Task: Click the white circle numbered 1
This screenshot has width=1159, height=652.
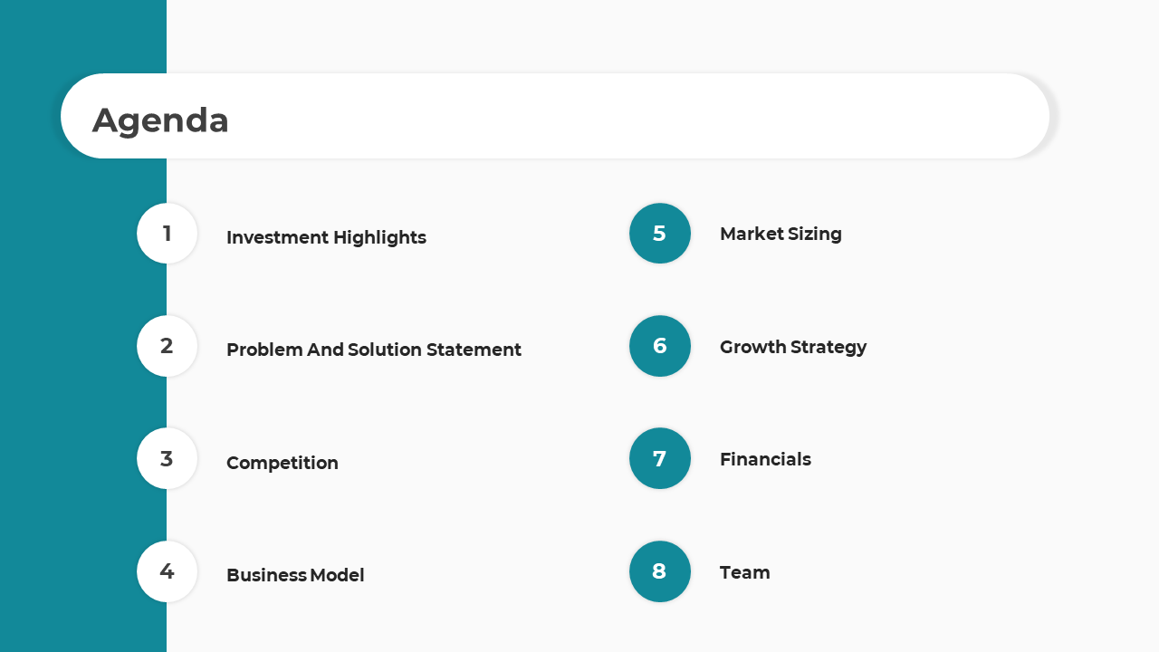Action: (x=168, y=234)
